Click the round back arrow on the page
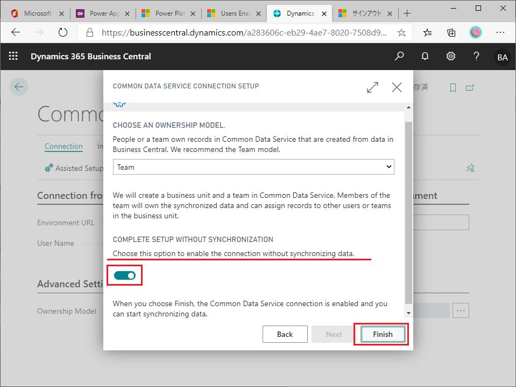The height and width of the screenshot is (387, 516). pyautogui.click(x=19, y=87)
